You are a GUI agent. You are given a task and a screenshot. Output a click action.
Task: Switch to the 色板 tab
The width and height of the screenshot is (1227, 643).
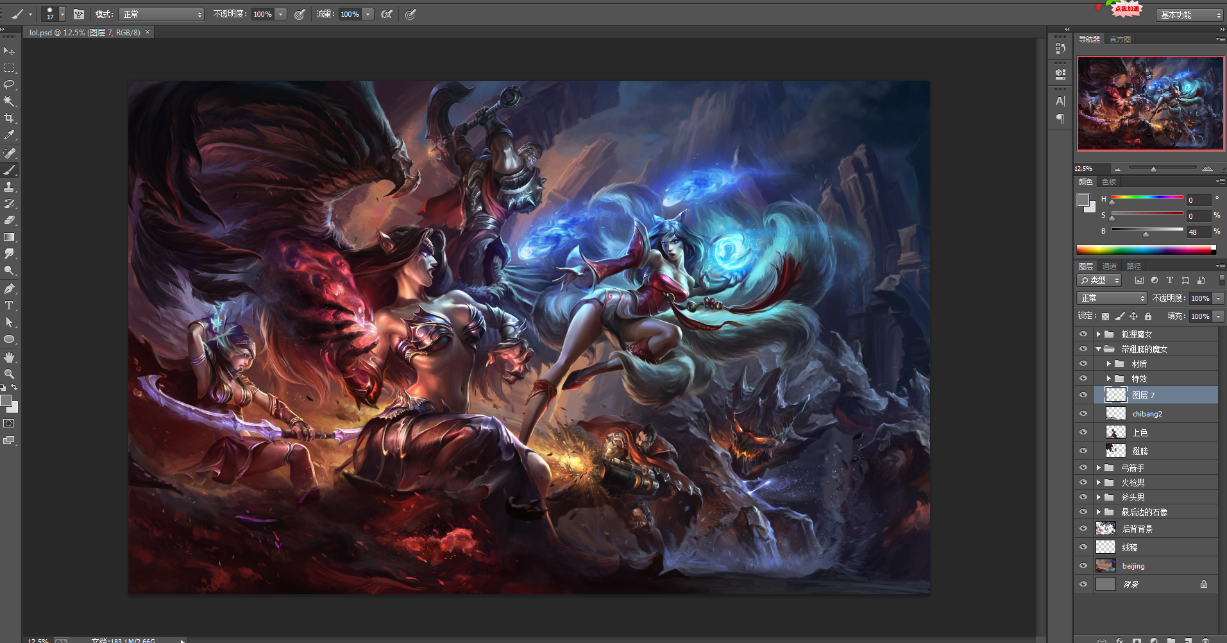click(x=1109, y=182)
